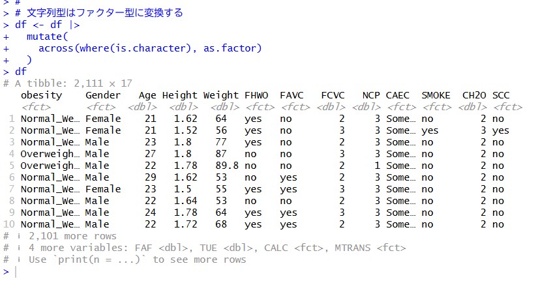Click the Age value 29 in row 6

150,177
